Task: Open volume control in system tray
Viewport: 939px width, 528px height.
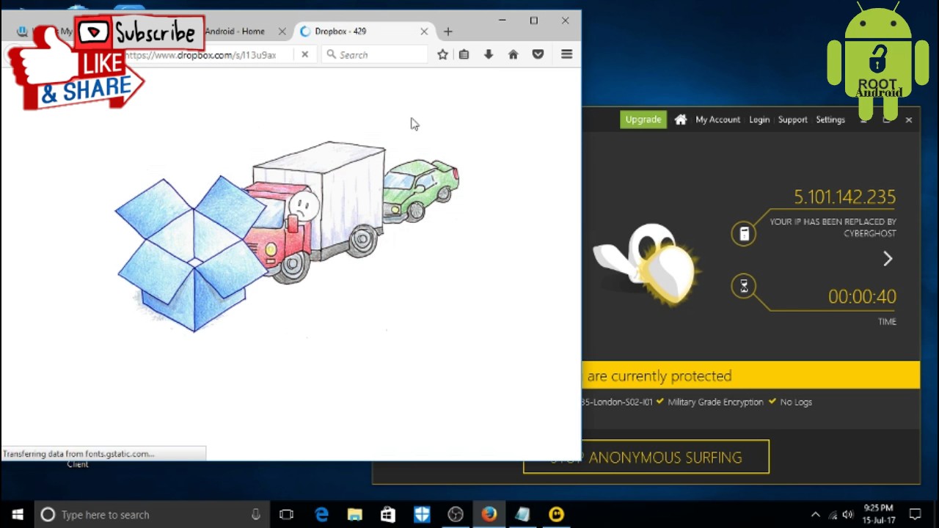Action: (848, 515)
